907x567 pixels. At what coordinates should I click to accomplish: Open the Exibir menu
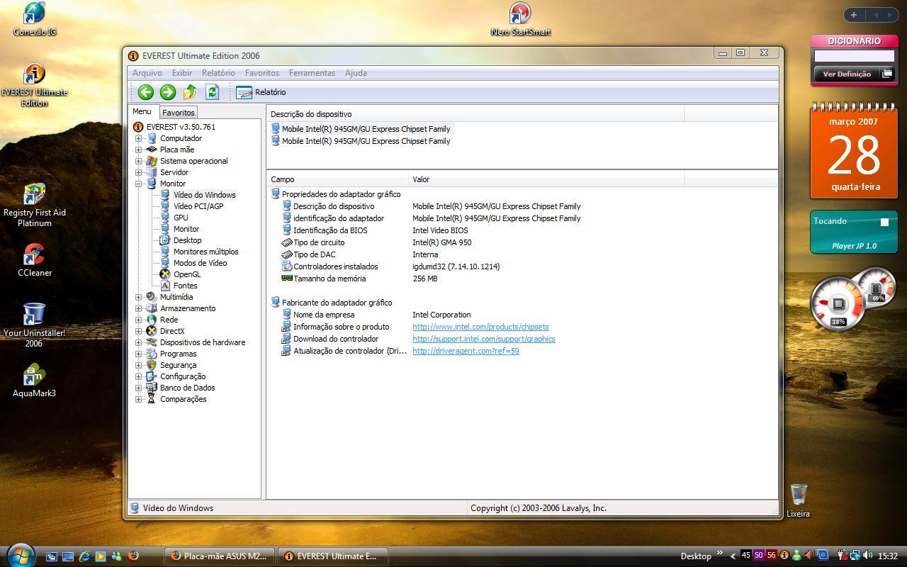[x=182, y=73]
